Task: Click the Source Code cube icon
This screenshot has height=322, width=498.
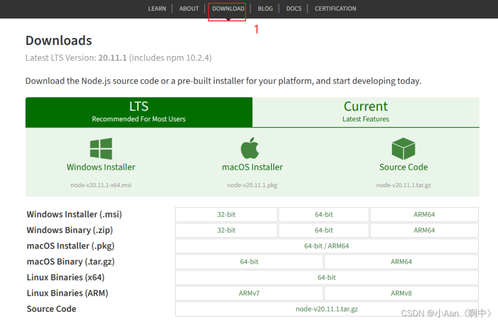Action: [x=403, y=149]
